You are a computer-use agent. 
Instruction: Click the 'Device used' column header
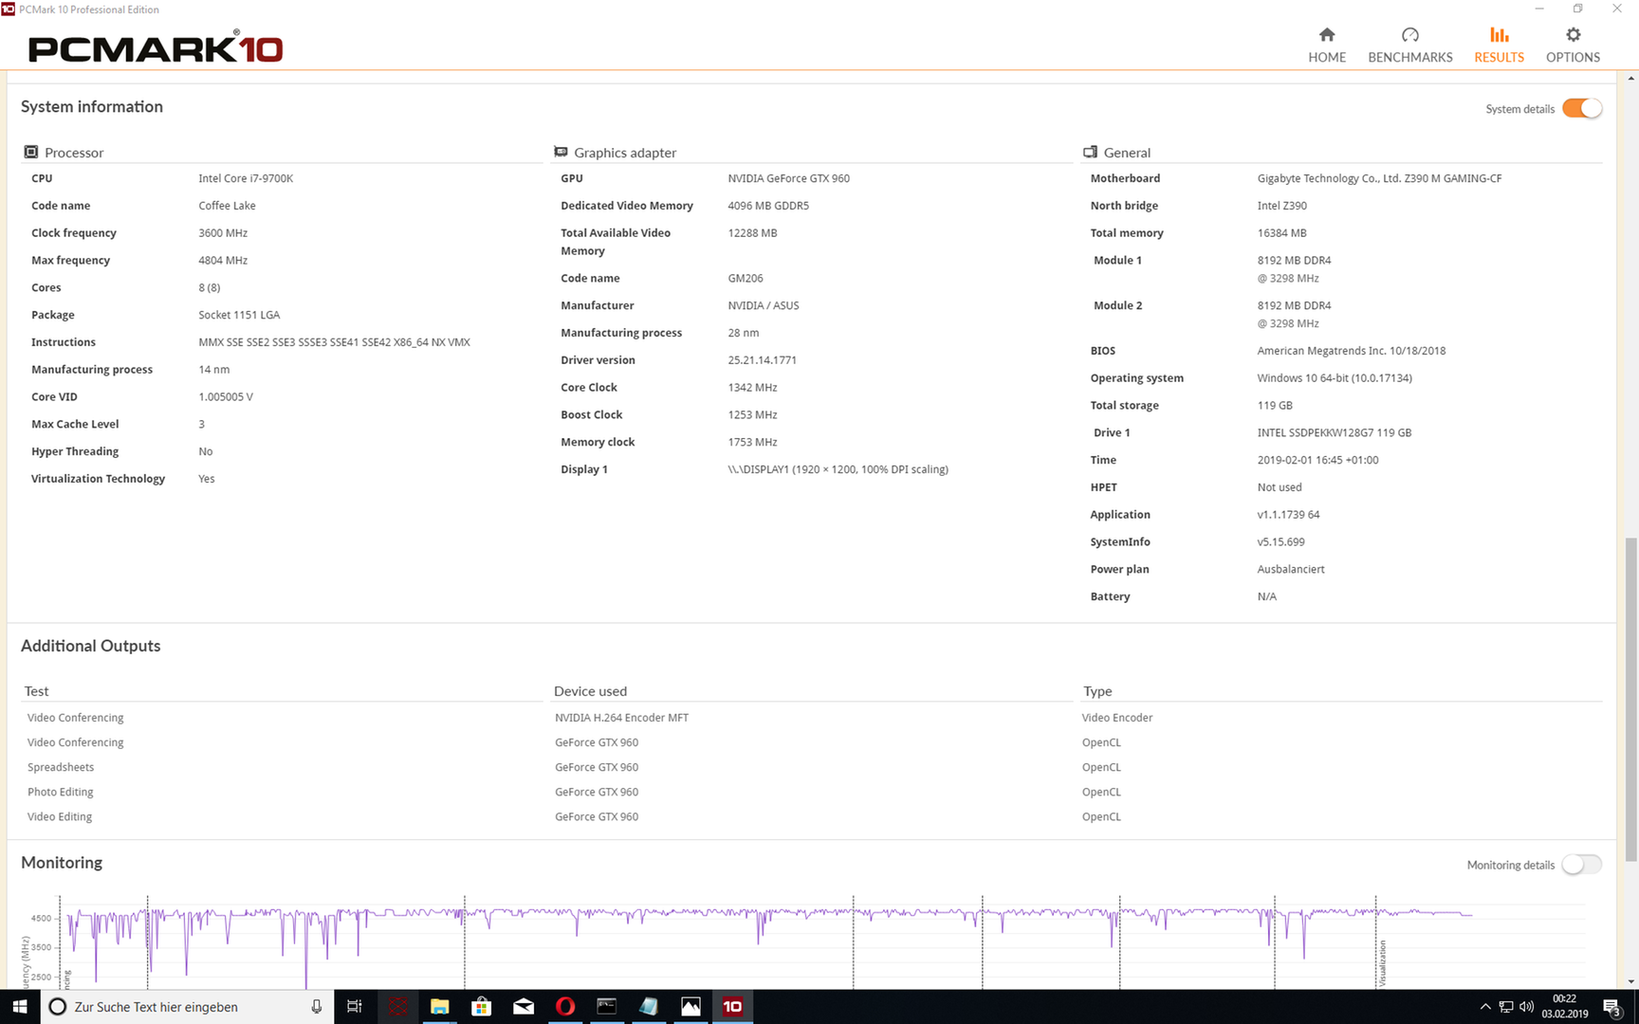point(590,691)
